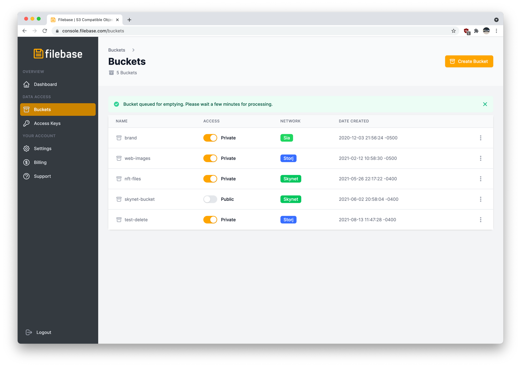Click the site lock icon
The width and height of the screenshot is (521, 367).
tap(57, 31)
